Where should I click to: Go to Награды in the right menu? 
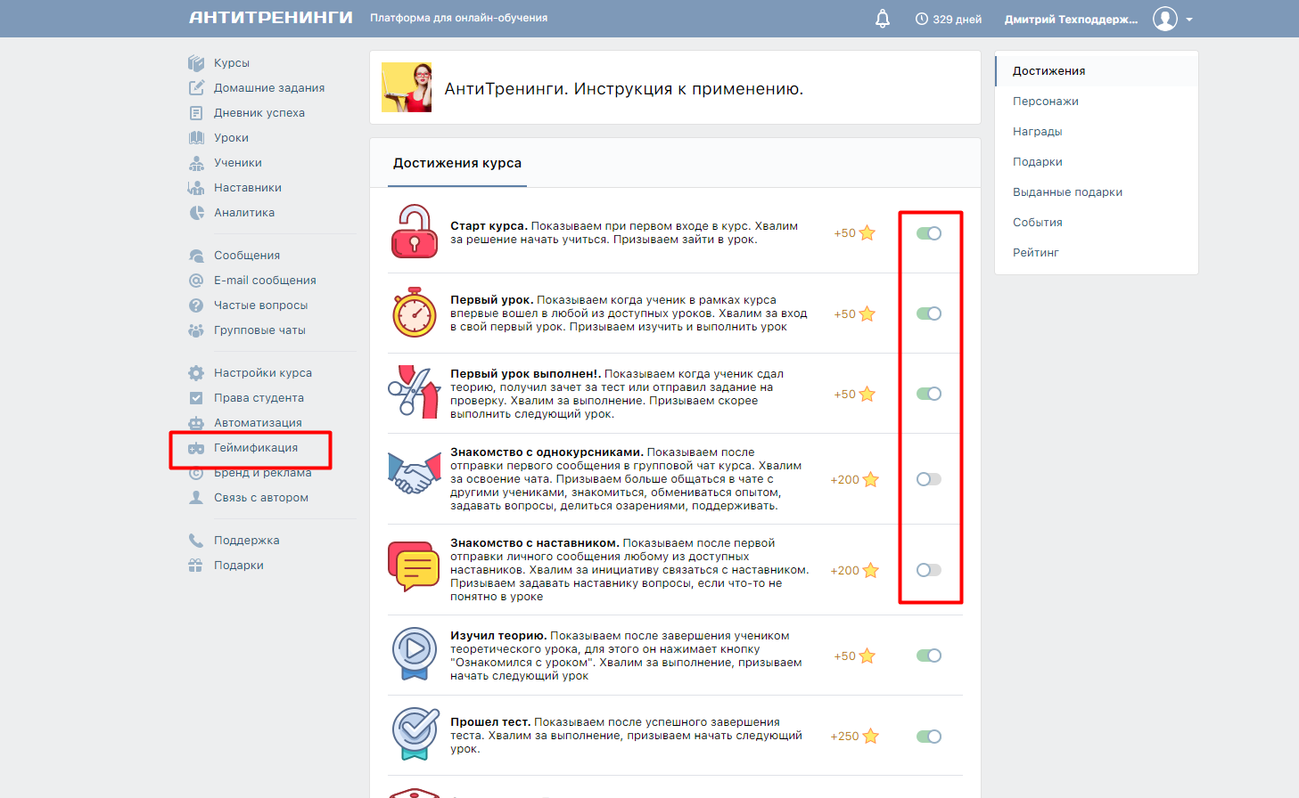(x=1038, y=132)
